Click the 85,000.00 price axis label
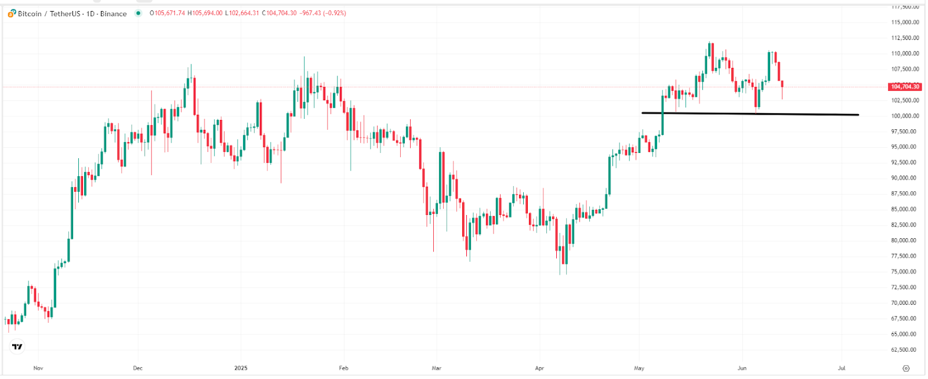This screenshot has width=928, height=379. (905, 209)
